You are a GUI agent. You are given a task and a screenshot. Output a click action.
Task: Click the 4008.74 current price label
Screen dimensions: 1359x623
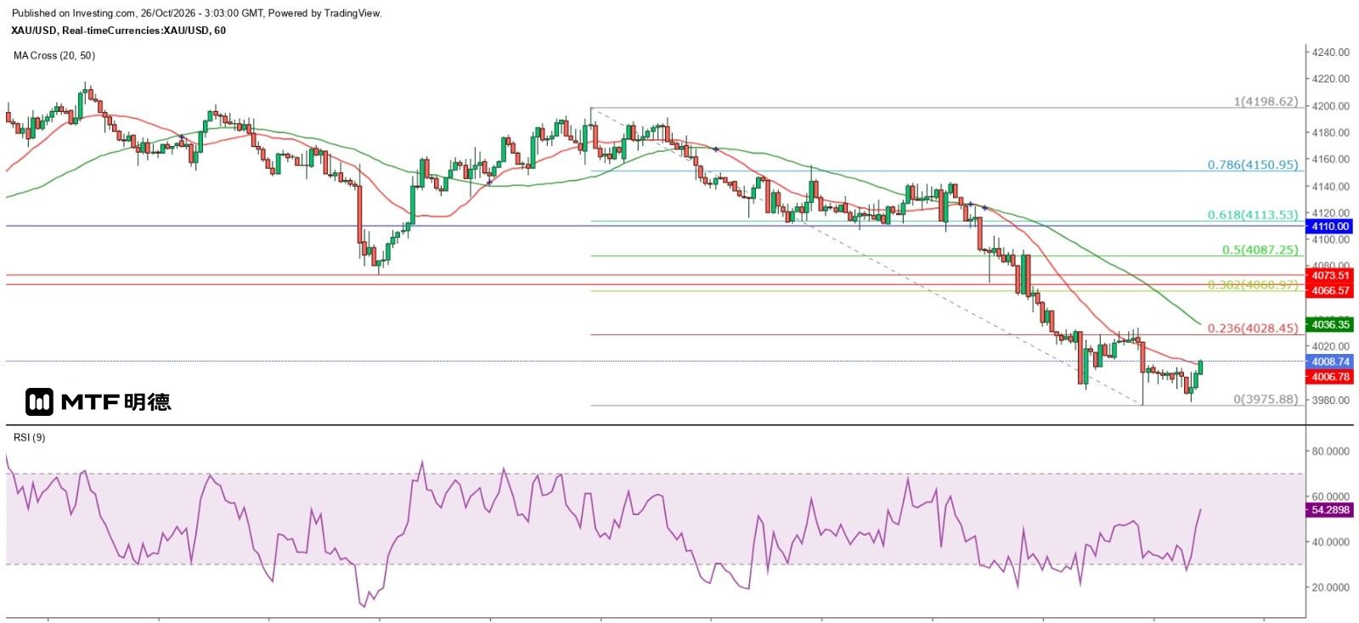pyautogui.click(x=1329, y=362)
